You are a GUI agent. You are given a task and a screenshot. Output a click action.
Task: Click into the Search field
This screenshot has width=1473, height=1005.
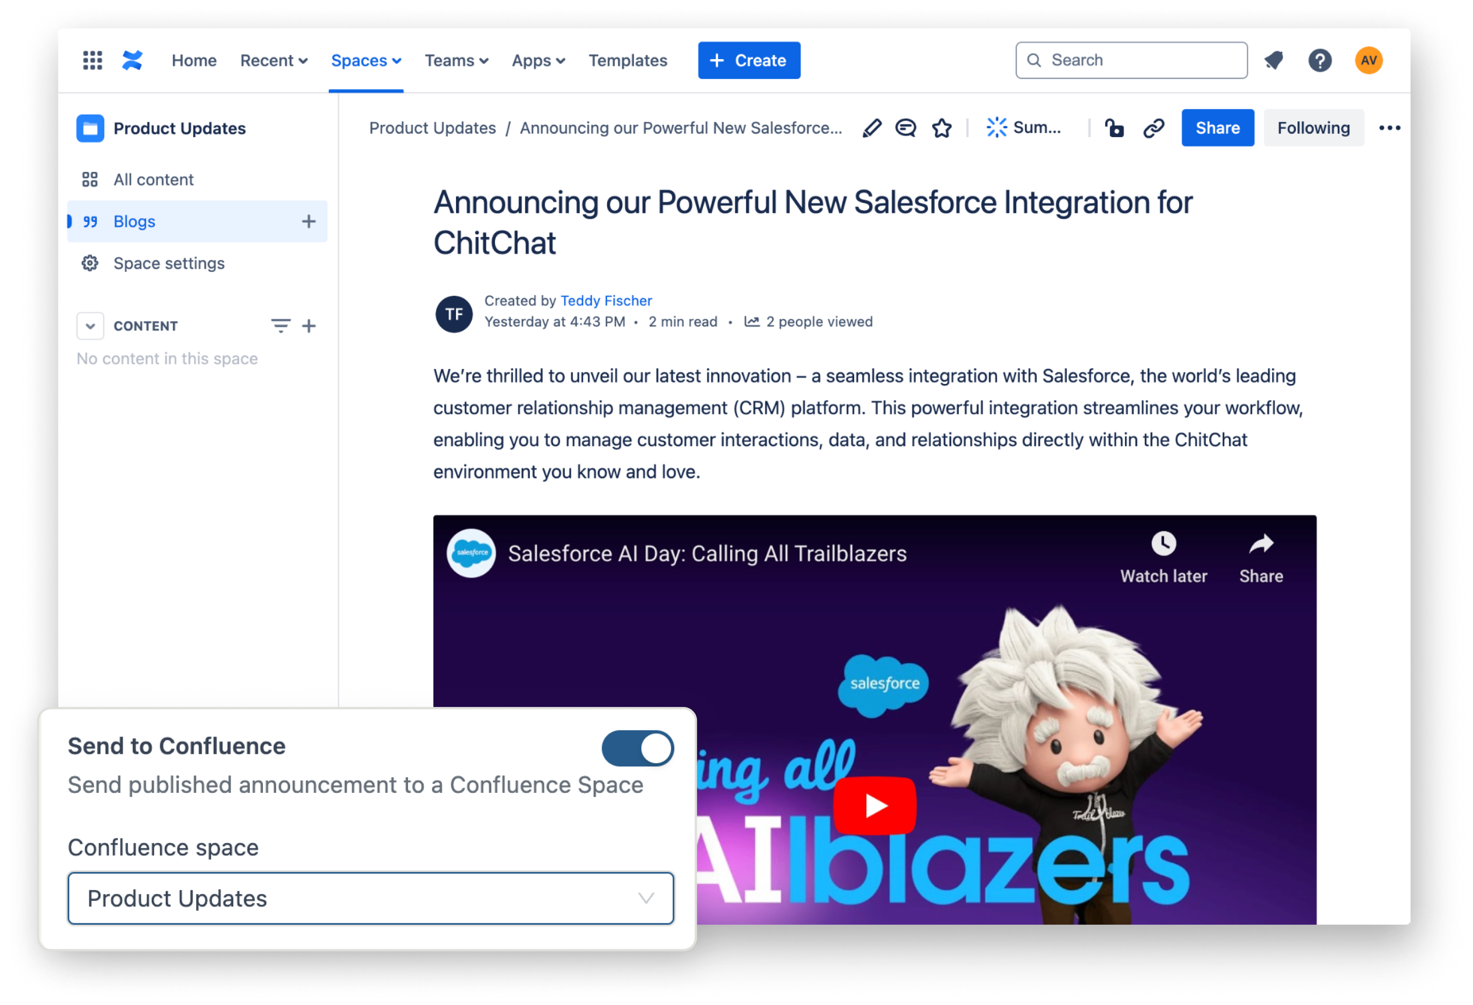(1131, 60)
